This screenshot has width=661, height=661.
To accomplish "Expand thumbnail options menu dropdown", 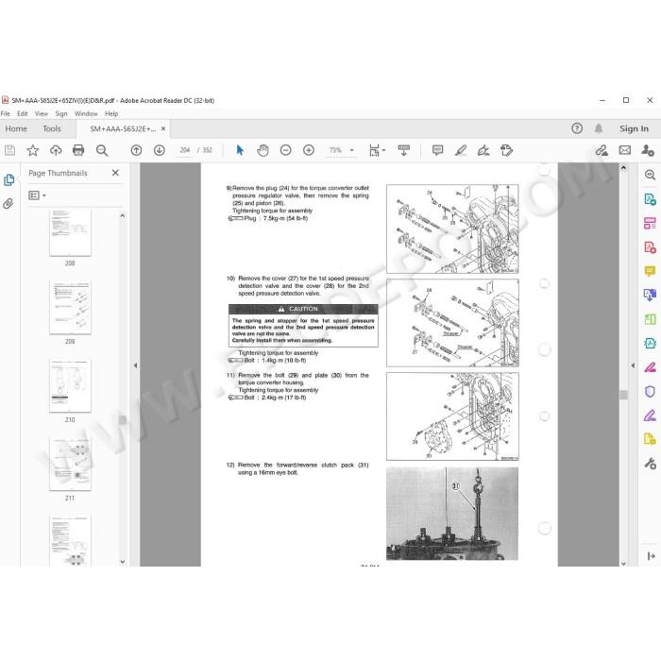I will point(37,195).
